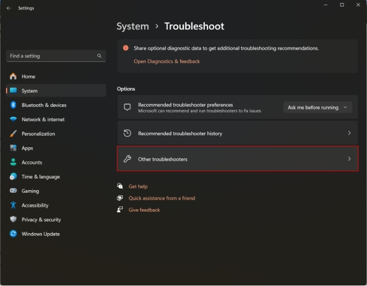Open Personalization settings
367x286 pixels.
pos(56,134)
